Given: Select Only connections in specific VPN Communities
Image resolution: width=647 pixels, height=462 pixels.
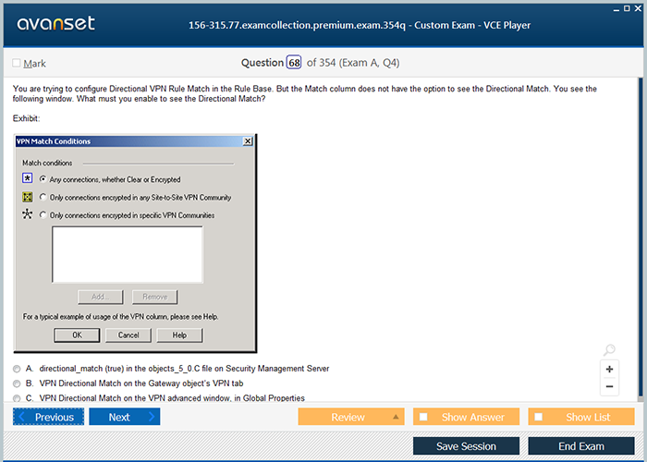Looking at the screenshot, I should pyautogui.click(x=43, y=214).
